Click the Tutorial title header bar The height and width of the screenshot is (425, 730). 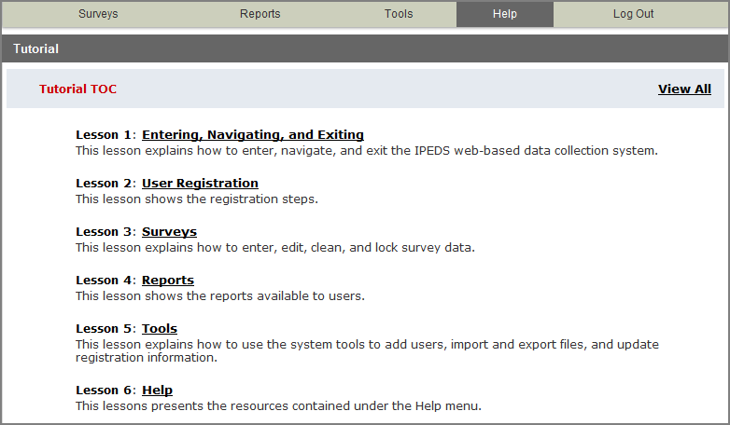click(x=364, y=48)
